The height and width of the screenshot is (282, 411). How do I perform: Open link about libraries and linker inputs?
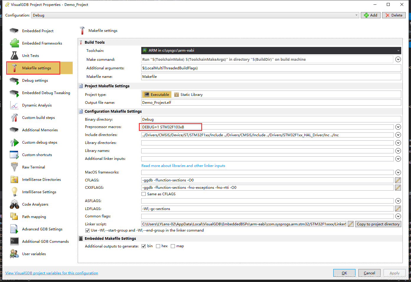click(x=183, y=166)
